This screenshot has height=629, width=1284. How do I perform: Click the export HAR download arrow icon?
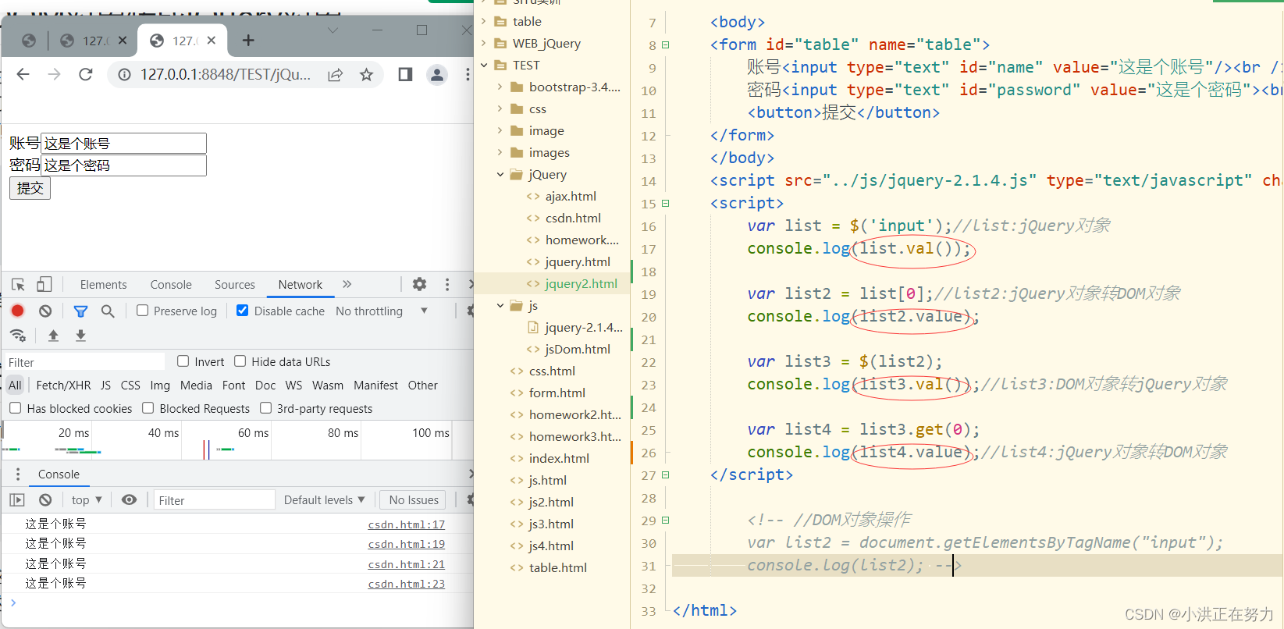pyautogui.click(x=80, y=336)
